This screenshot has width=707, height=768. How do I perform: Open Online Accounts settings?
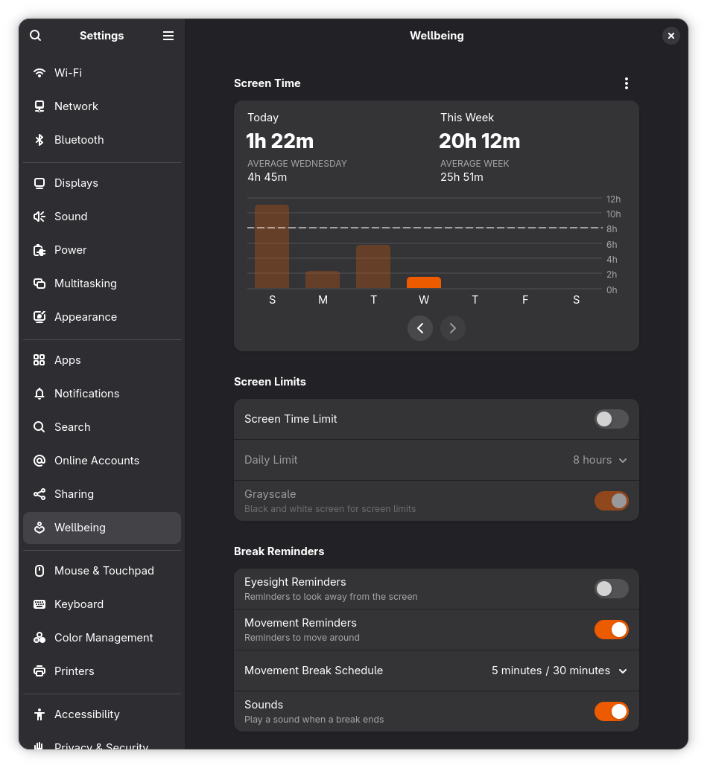pyautogui.click(x=96, y=461)
